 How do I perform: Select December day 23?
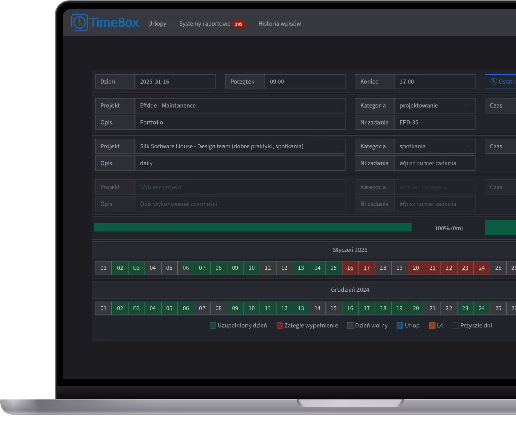[465, 308]
